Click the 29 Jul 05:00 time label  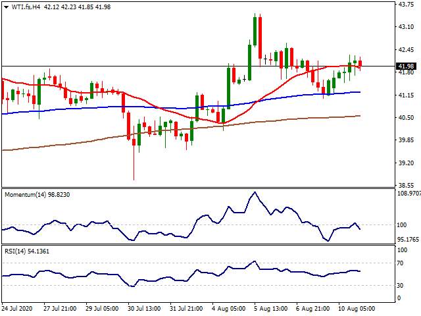(102, 309)
